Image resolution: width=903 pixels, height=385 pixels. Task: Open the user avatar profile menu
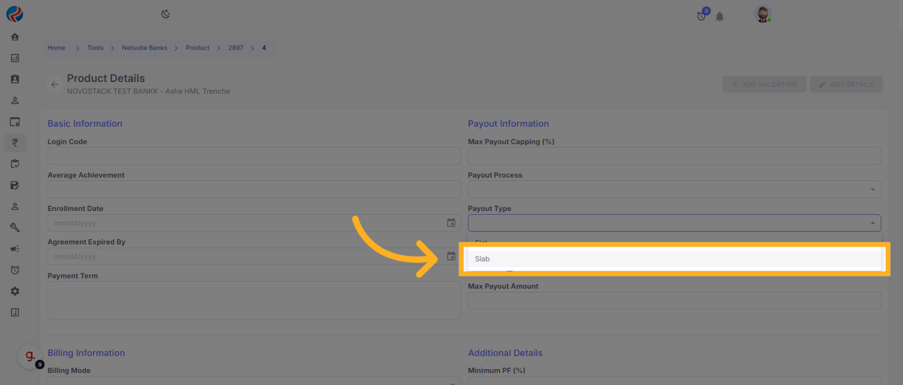(762, 14)
